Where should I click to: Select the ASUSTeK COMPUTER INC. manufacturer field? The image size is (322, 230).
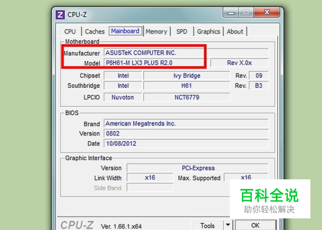[x=186, y=53]
